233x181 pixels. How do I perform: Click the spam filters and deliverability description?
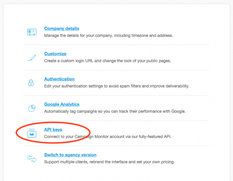click(116, 86)
